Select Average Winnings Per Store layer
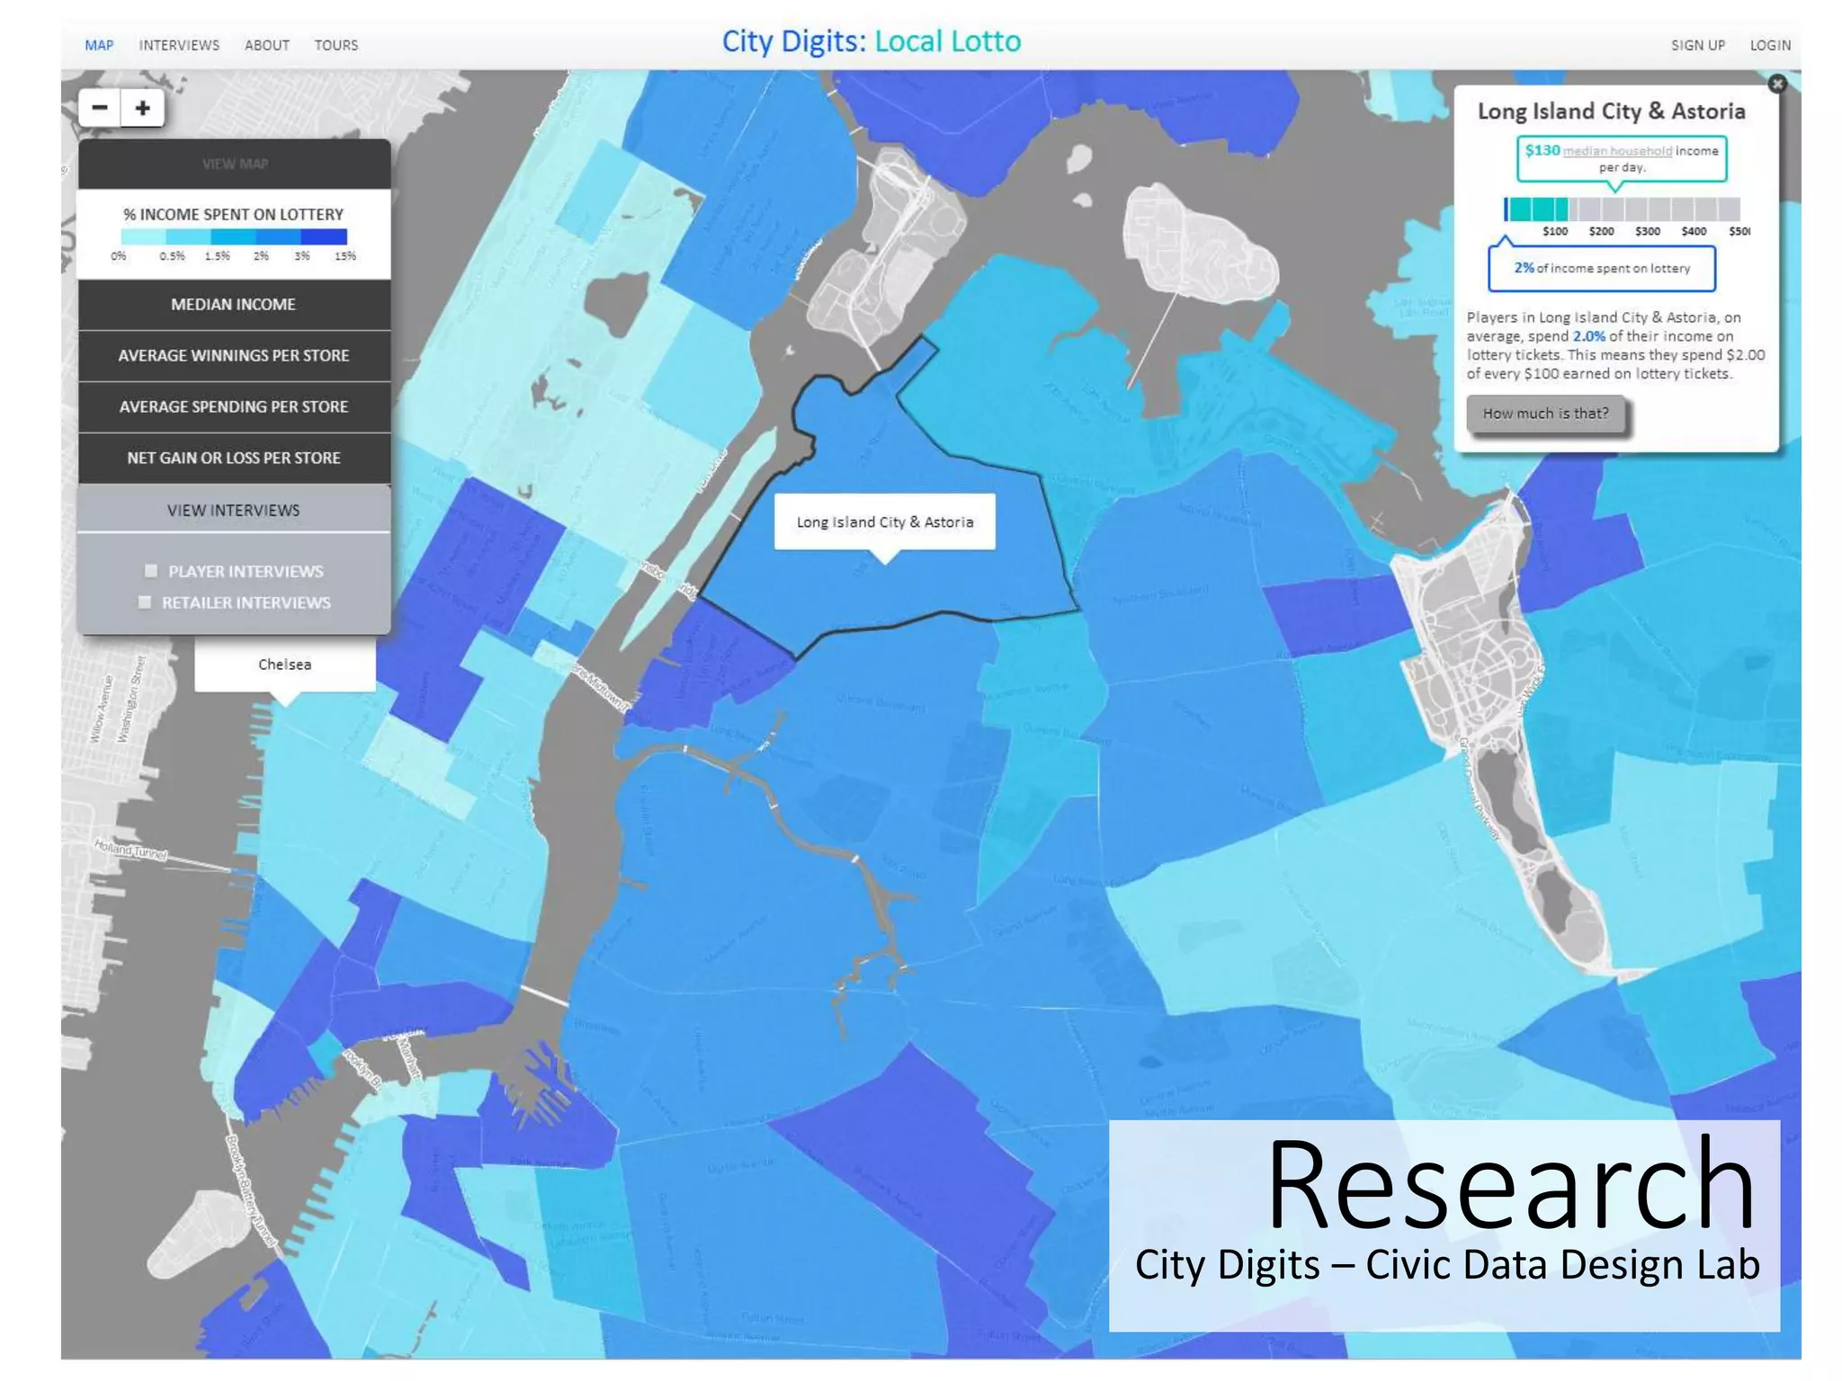 click(x=235, y=356)
